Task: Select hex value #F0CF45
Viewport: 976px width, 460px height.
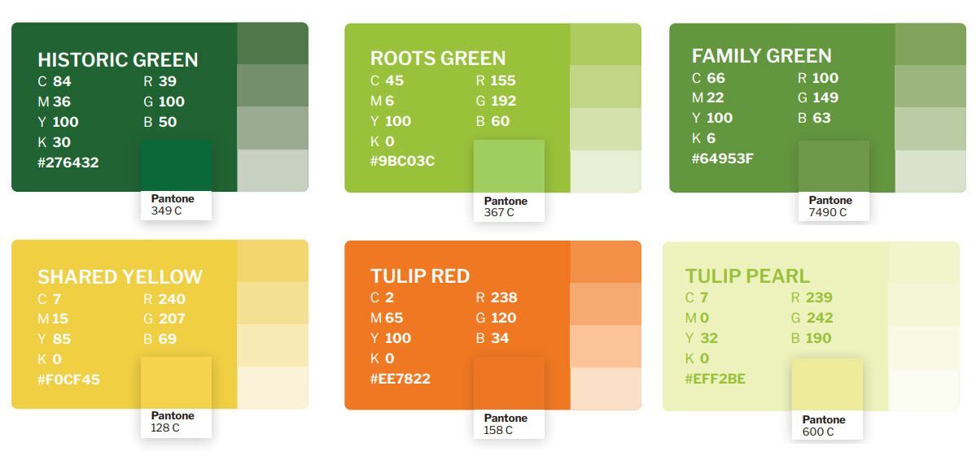Action: (x=68, y=380)
